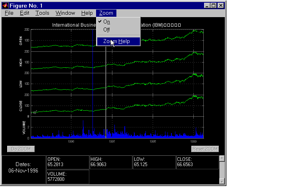Open the Edit menu
This screenshot has width=295, height=188.
(x=24, y=13)
